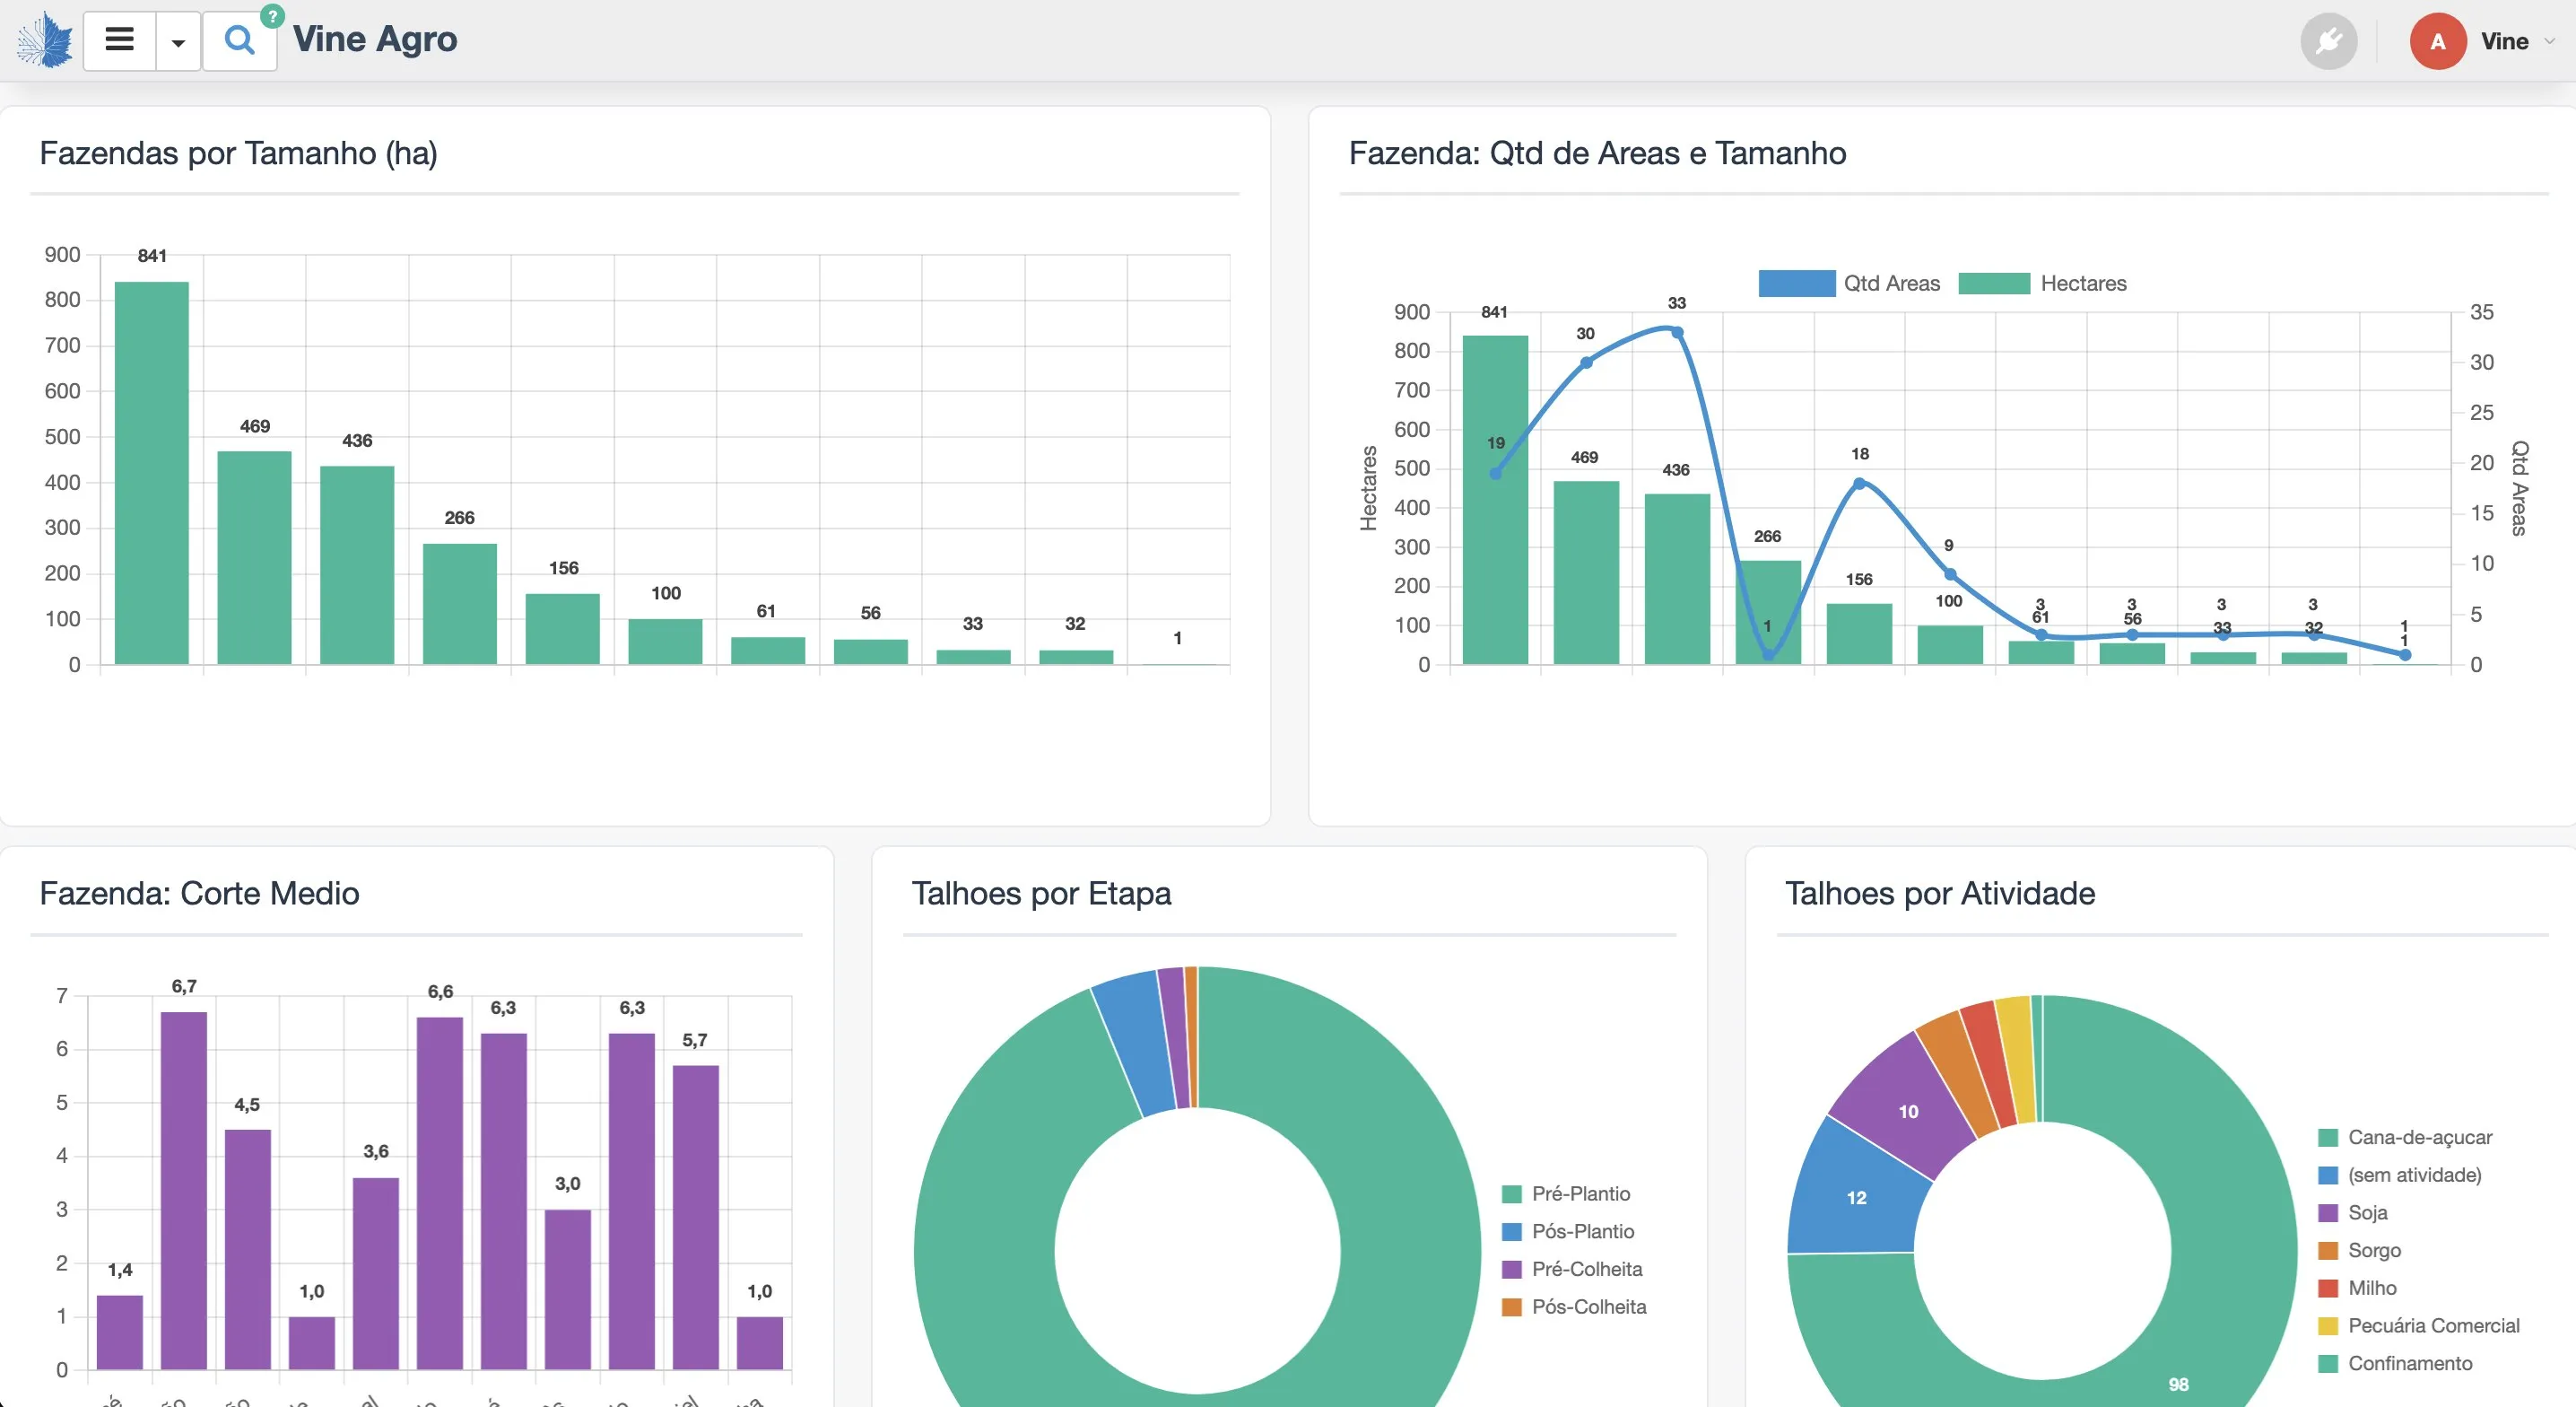
Task: Open the red user avatar A
Action: click(x=2438, y=41)
